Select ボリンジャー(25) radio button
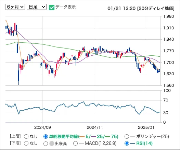180x150 pixels. [x=127, y=136]
